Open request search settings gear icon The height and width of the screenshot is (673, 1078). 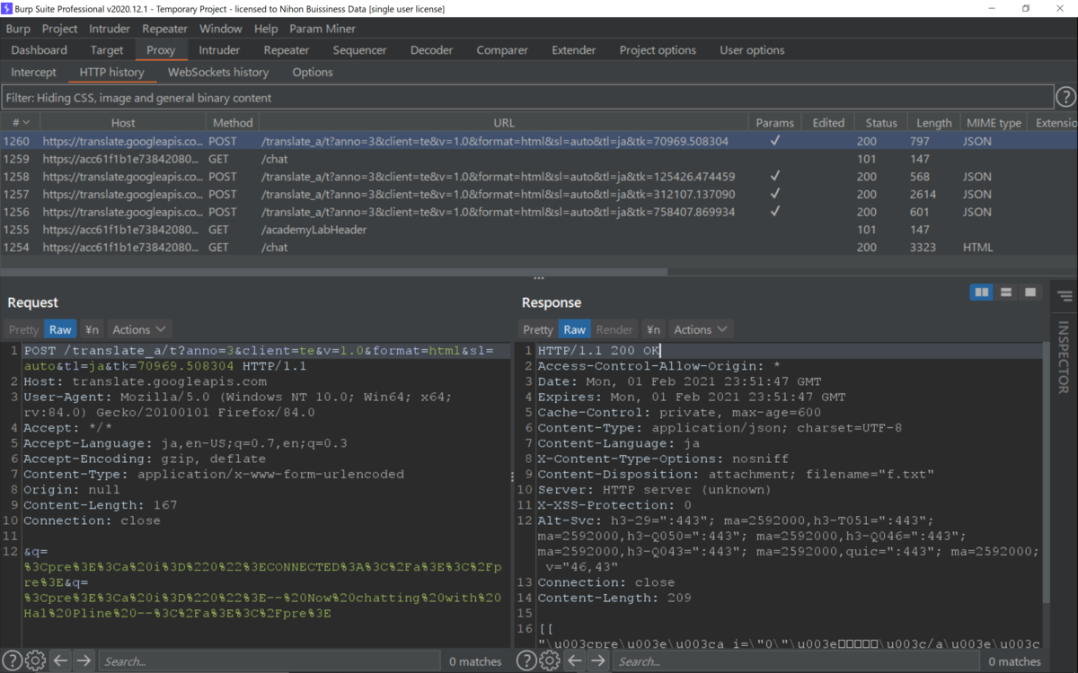[35, 661]
